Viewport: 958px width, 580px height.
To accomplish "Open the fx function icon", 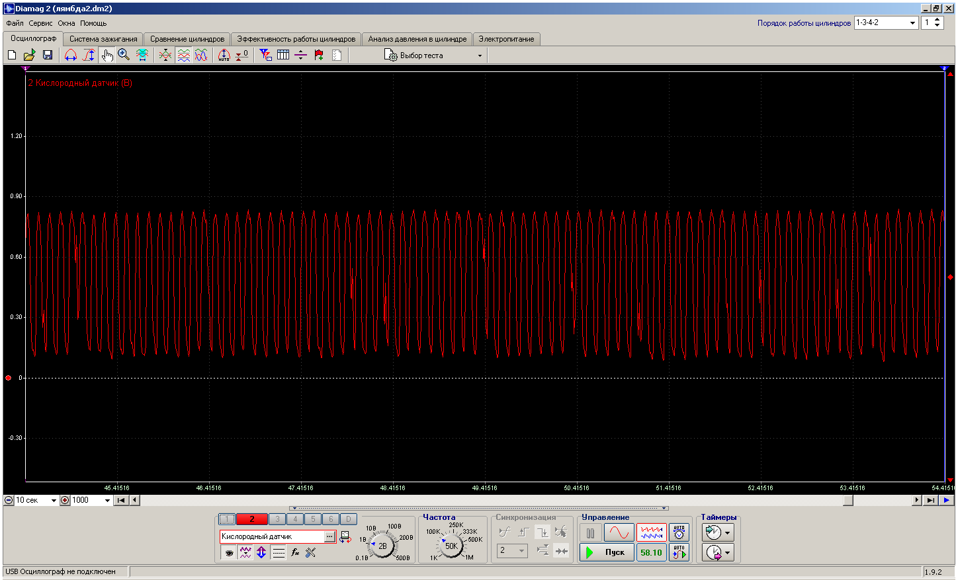I will pos(295,553).
